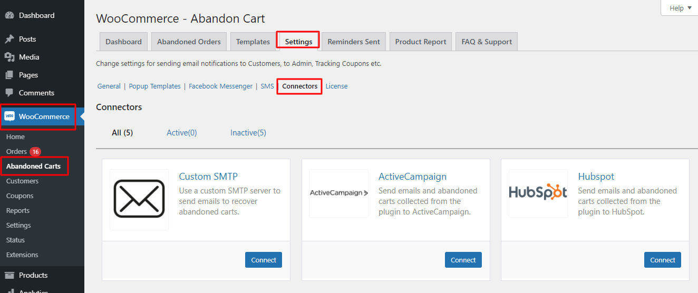Click the Pages icon in sidebar
This screenshot has width=698, height=293.
pos(9,75)
